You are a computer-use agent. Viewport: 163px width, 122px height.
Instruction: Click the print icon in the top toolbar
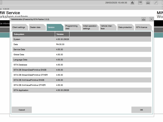148,3
